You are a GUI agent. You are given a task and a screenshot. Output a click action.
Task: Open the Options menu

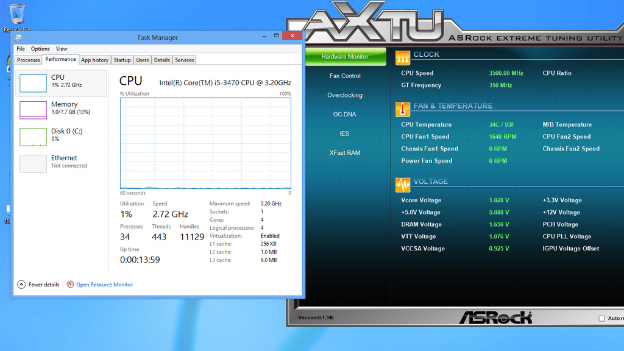click(x=40, y=49)
